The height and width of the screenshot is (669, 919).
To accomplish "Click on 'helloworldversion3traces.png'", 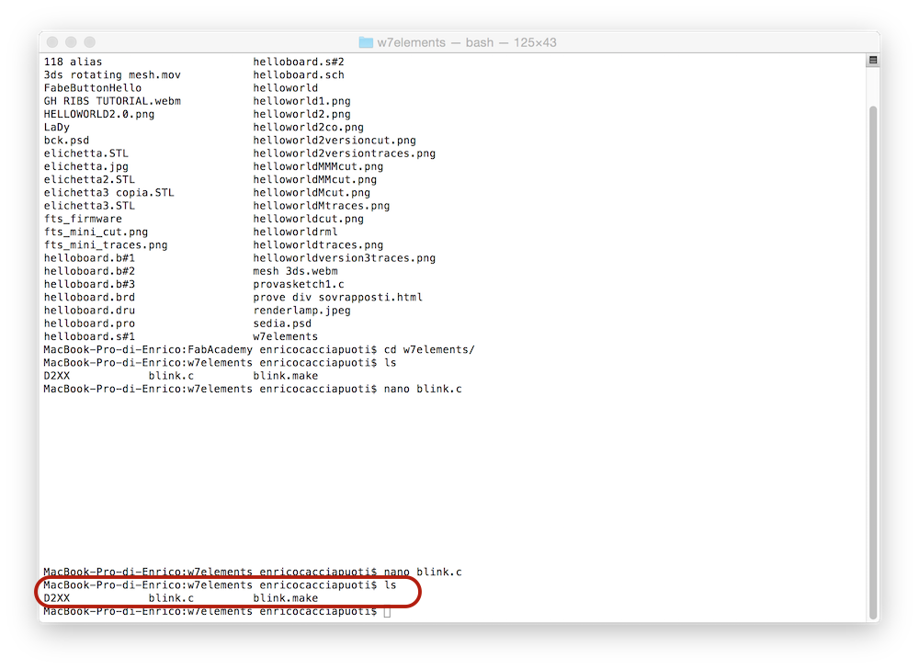I will (344, 257).
